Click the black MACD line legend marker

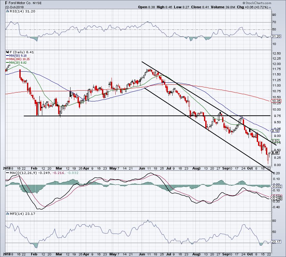click(8, 173)
